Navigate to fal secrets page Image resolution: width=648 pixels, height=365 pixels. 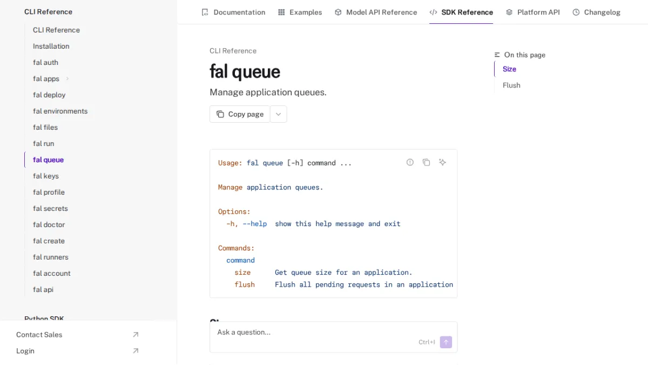coord(50,208)
